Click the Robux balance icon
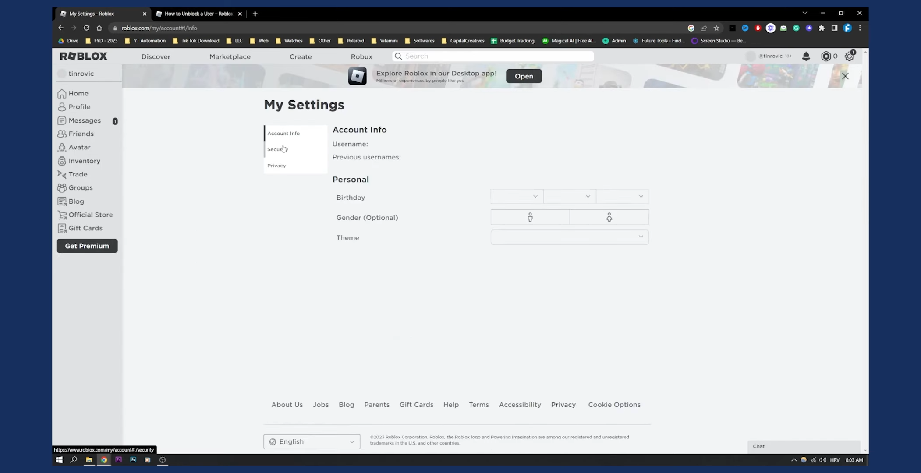The height and width of the screenshot is (473, 921). [826, 56]
